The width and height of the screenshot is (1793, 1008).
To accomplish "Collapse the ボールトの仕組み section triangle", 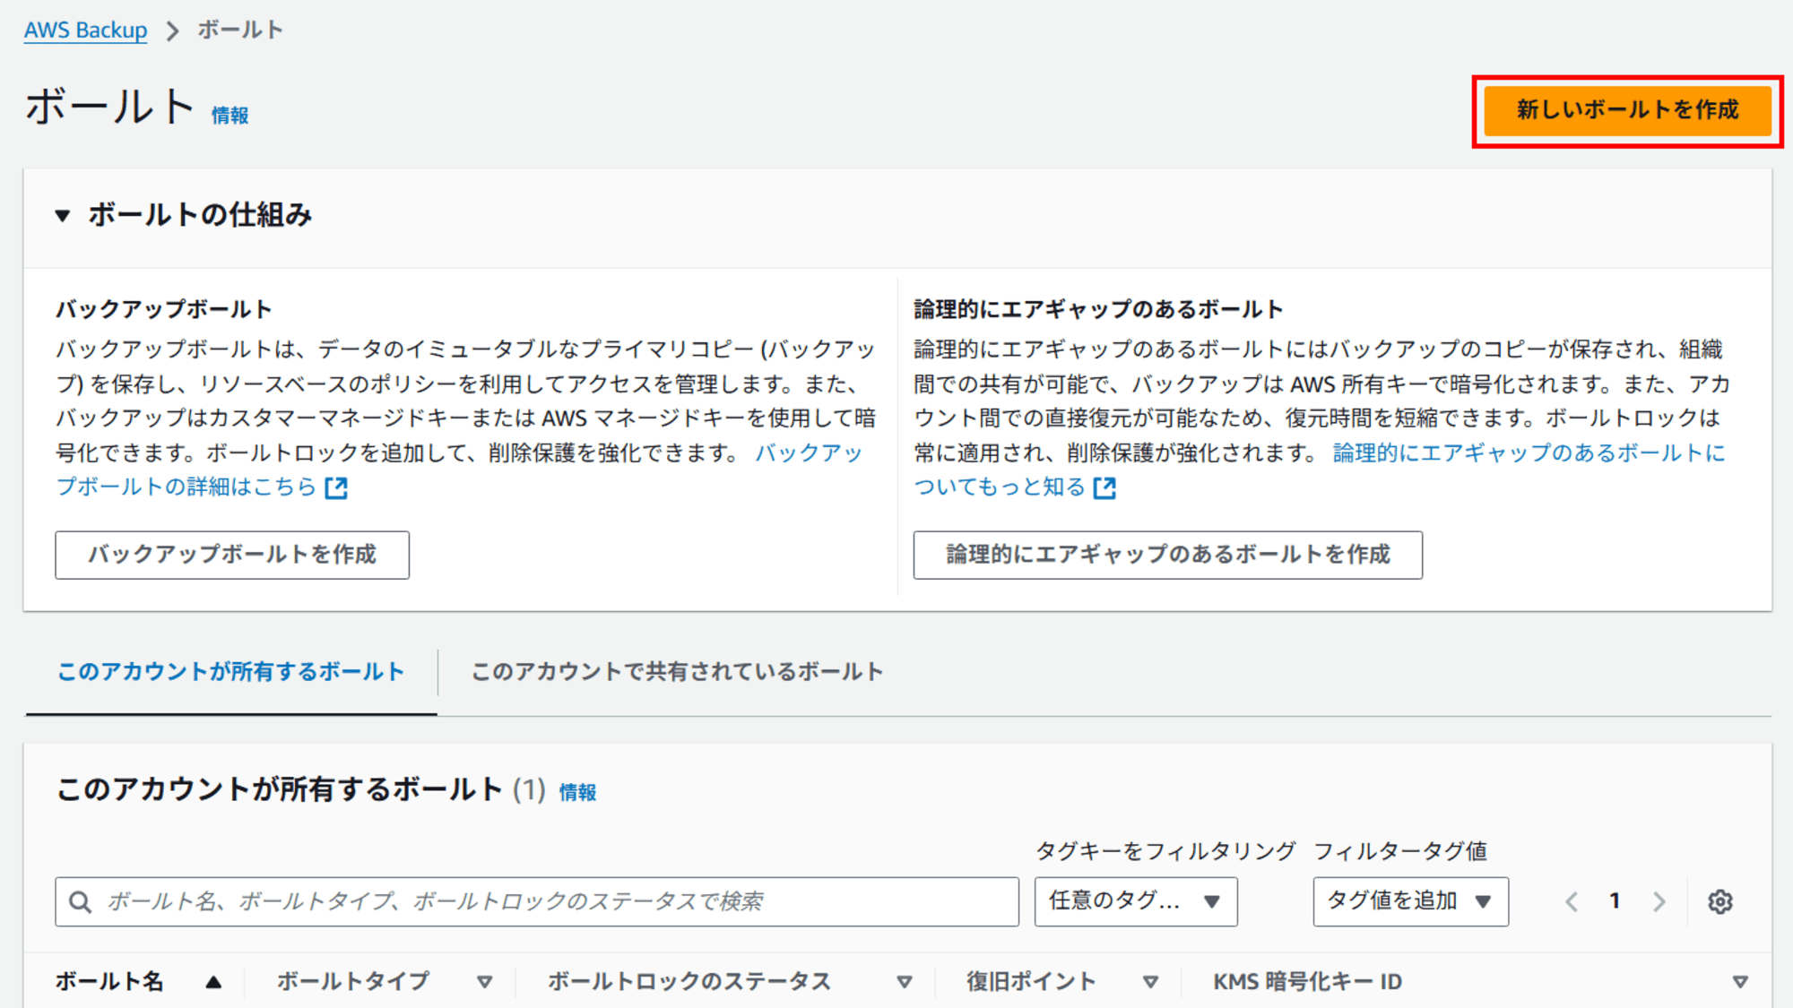I will (x=63, y=215).
